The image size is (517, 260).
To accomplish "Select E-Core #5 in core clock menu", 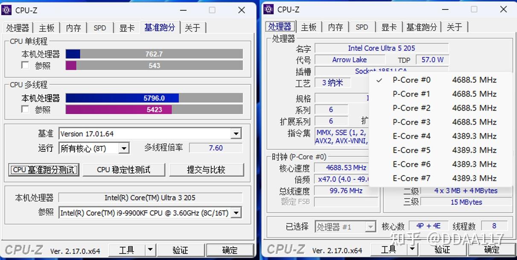I will pyautogui.click(x=441, y=150).
